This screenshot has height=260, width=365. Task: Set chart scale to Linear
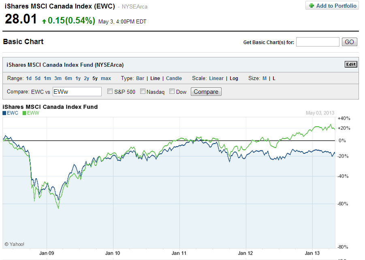pos(216,78)
